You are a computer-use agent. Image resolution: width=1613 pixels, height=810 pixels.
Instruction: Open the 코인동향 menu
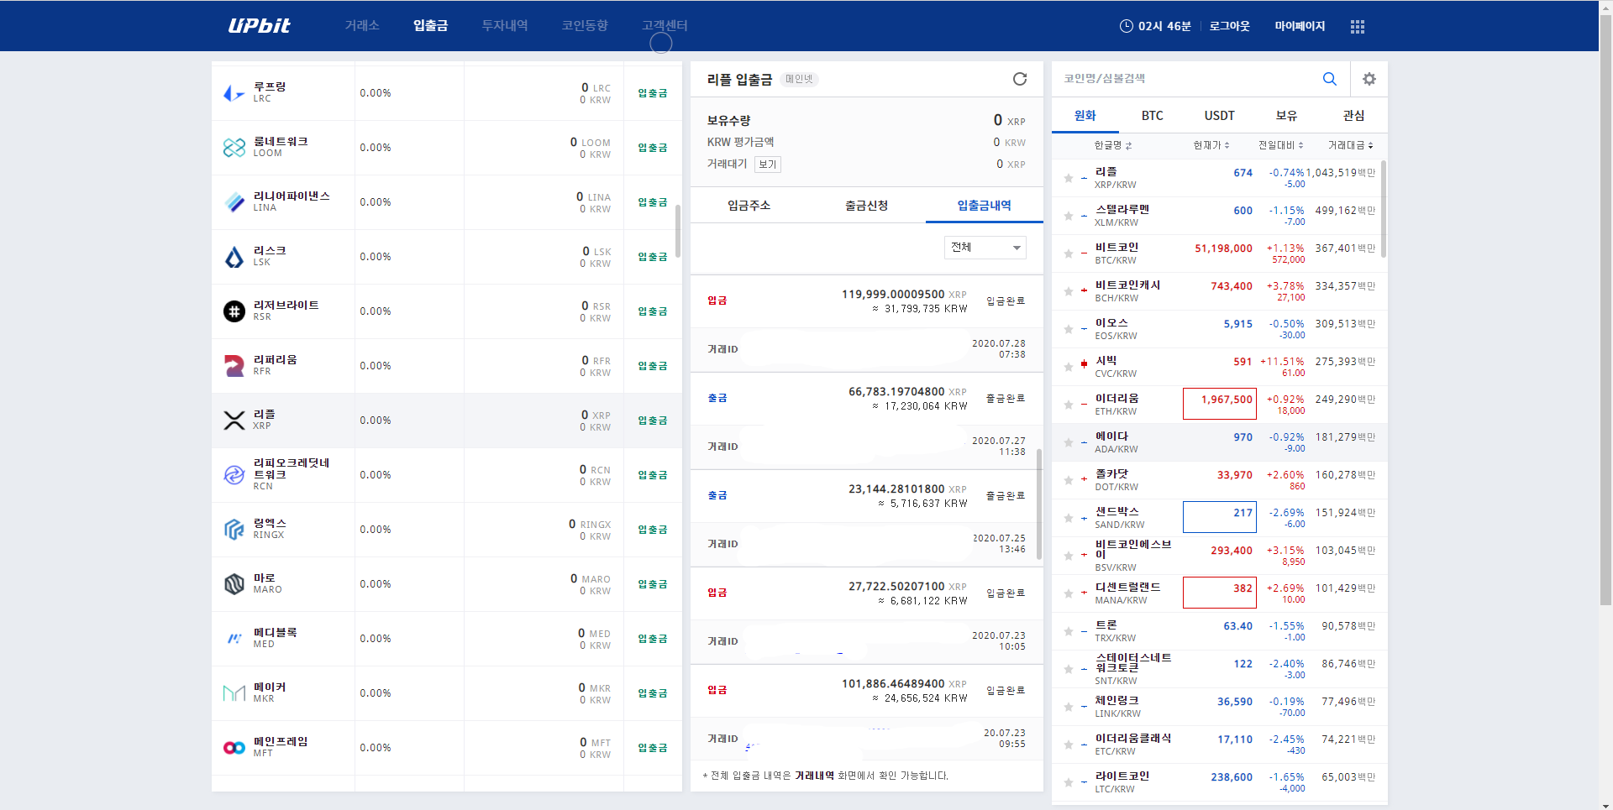point(585,26)
